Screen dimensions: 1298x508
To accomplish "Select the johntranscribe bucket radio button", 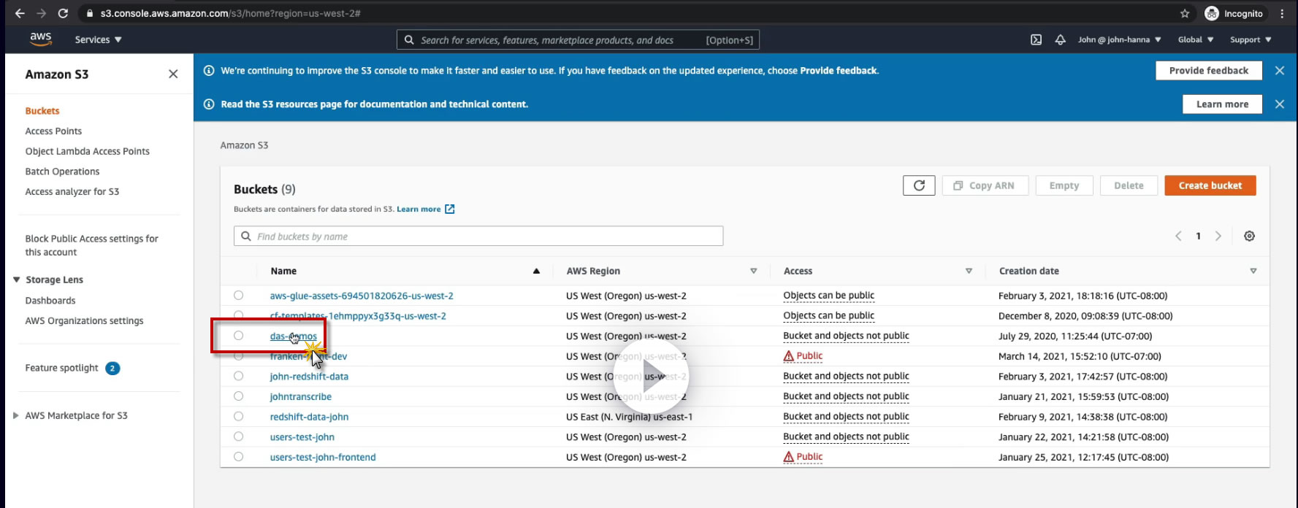I will 238,396.
